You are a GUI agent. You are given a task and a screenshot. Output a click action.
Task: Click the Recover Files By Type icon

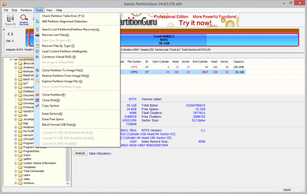point(37,46)
